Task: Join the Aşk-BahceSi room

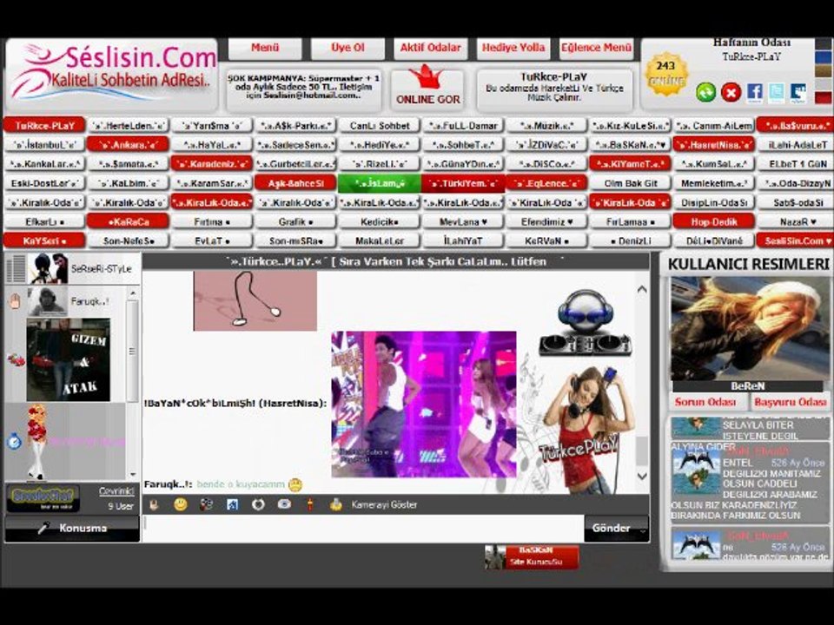Action: pos(295,183)
